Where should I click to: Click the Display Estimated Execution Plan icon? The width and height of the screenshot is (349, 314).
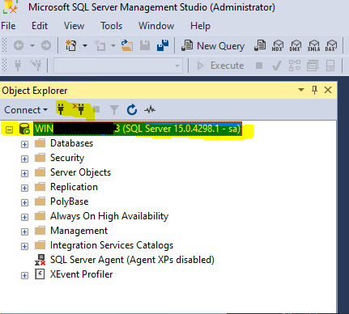point(295,66)
